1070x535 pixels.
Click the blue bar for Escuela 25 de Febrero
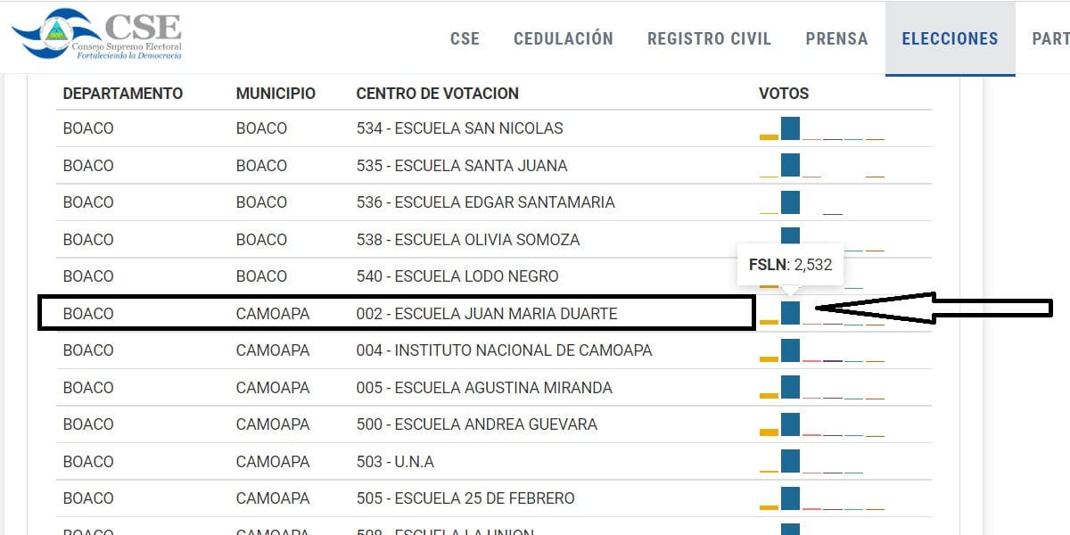click(790, 498)
